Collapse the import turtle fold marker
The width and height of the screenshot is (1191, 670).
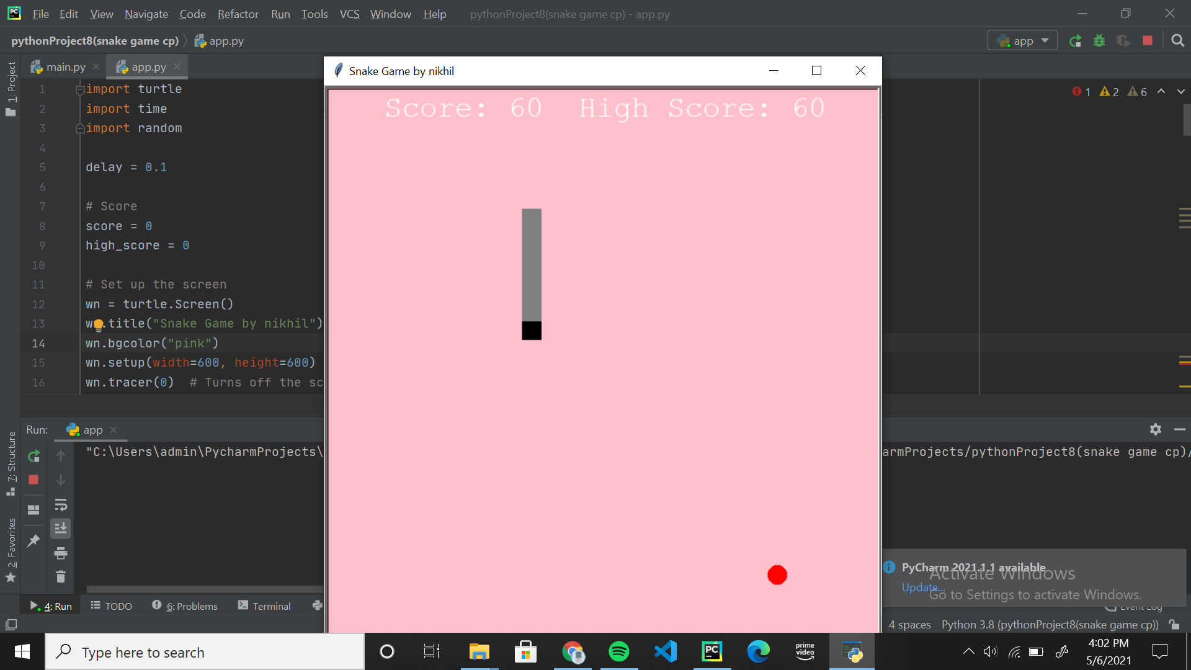point(79,89)
